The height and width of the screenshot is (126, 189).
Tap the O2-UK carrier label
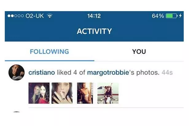(35, 16)
